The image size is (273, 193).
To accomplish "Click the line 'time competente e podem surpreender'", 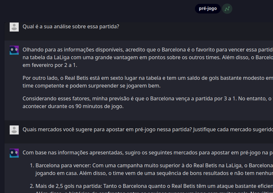I will [x=91, y=86].
